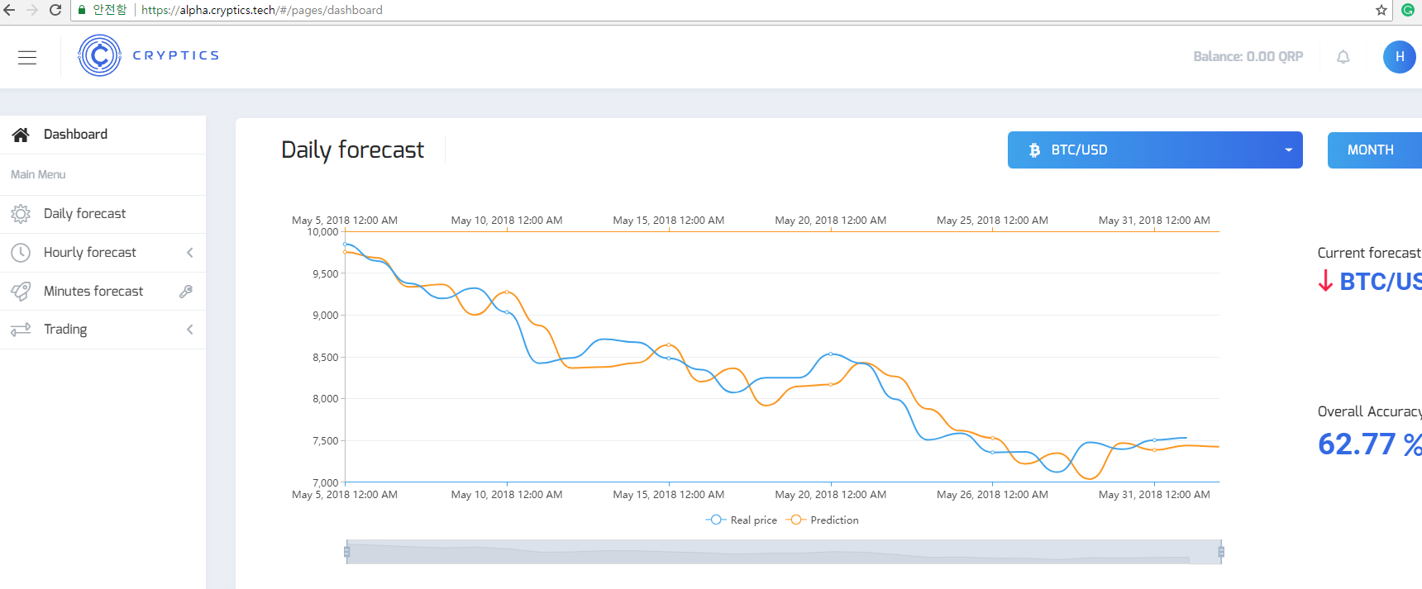
Task: Click Balance: 0.00 QRP text
Action: click(1248, 57)
